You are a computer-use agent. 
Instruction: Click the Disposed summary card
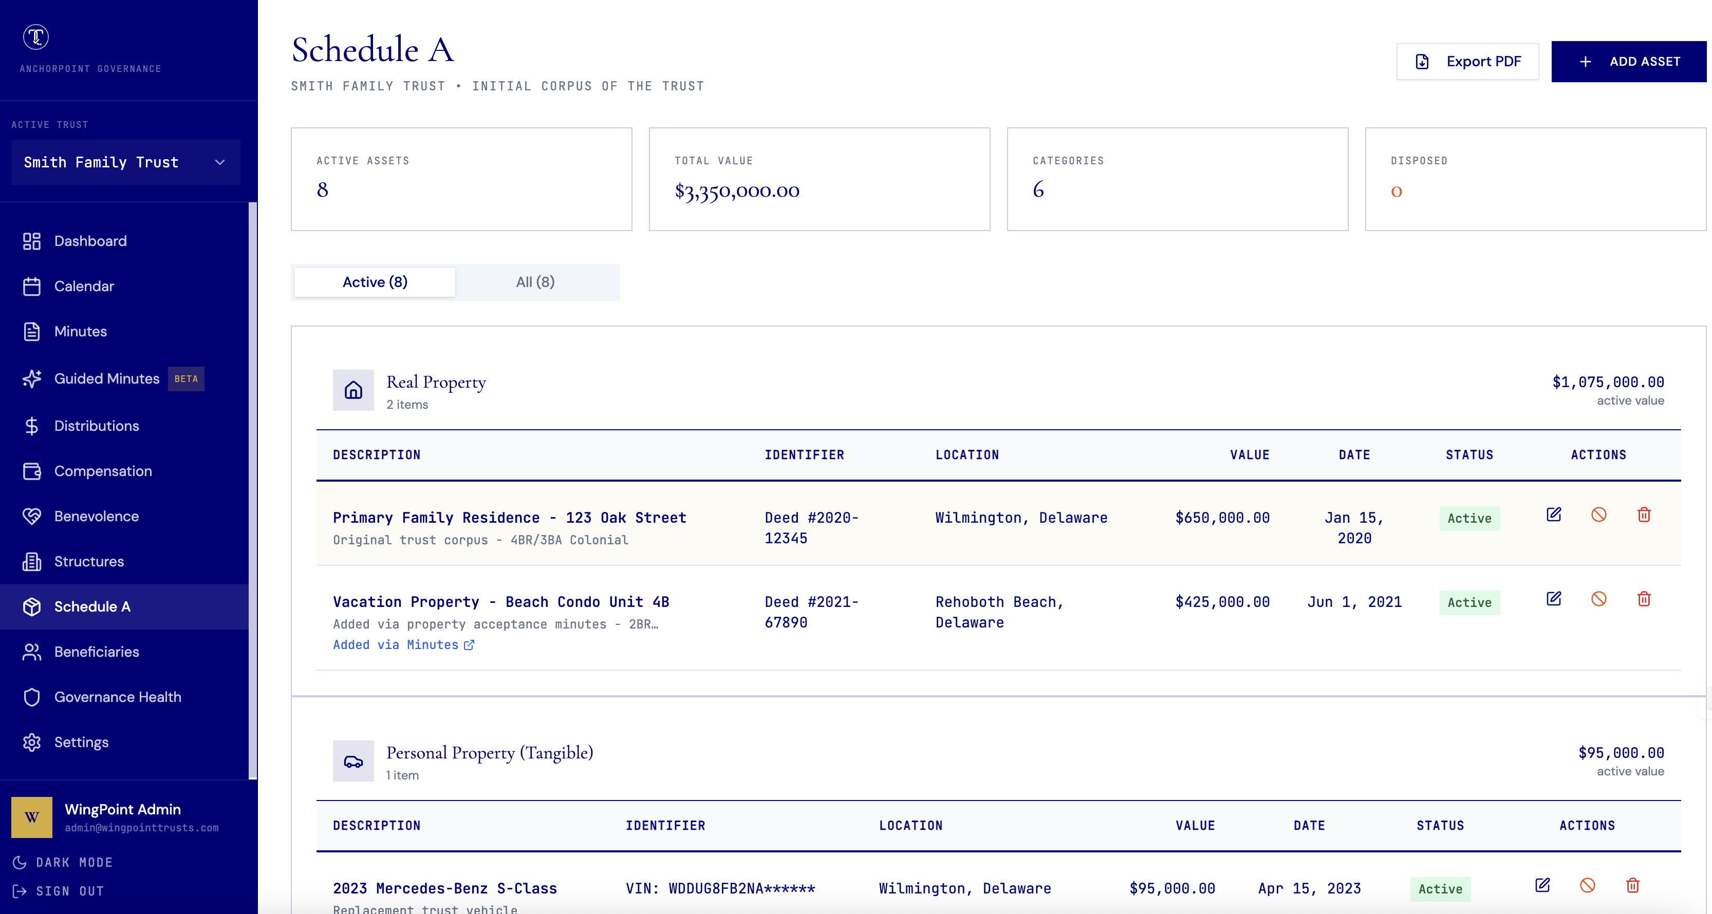coord(1536,179)
